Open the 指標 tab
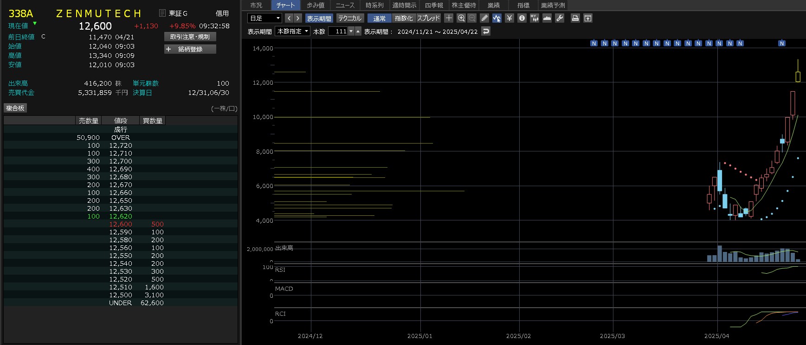This screenshot has height=345, width=806. pyautogui.click(x=523, y=5)
